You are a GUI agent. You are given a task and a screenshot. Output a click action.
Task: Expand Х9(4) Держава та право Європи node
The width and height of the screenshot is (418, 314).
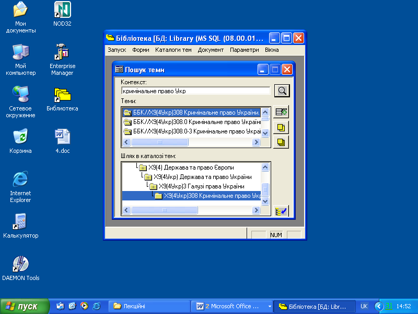pyautogui.click(x=143, y=167)
